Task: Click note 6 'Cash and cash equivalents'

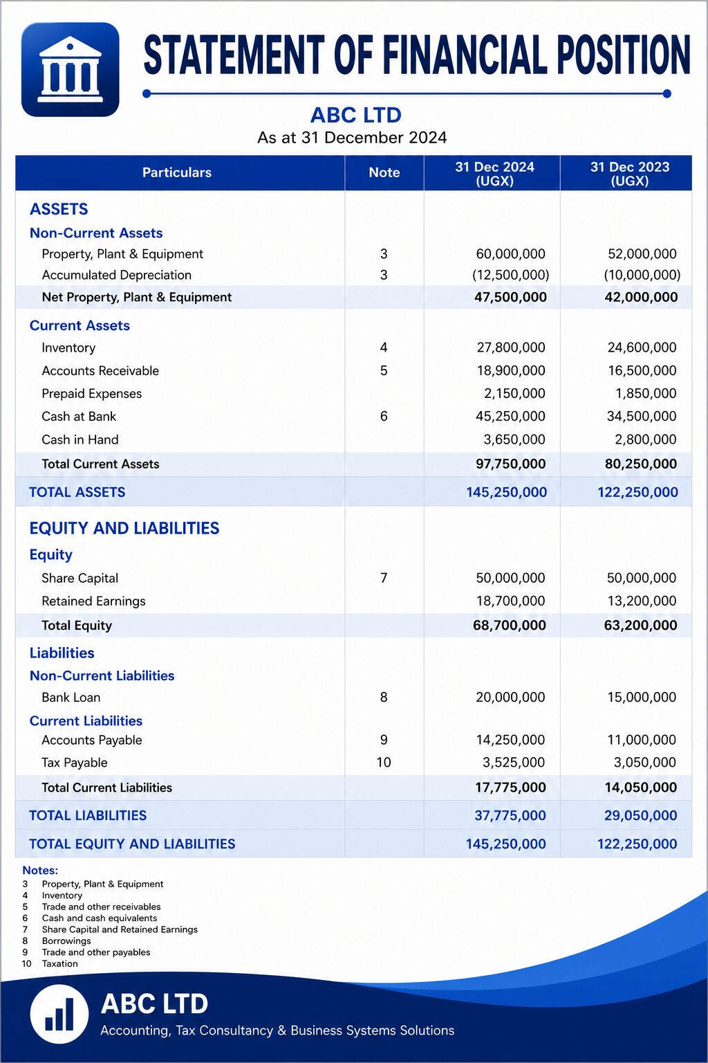Action: [x=100, y=918]
